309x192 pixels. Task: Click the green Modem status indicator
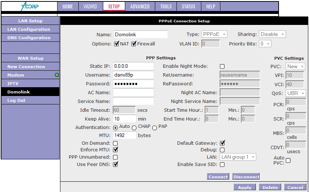(x=57, y=75)
